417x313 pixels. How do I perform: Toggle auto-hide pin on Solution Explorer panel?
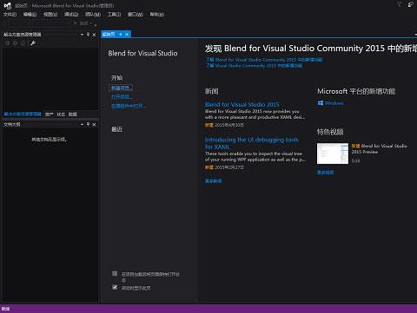point(88,35)
